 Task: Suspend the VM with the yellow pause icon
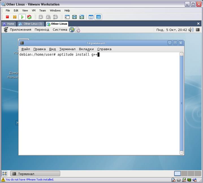[x=15, y=17]
